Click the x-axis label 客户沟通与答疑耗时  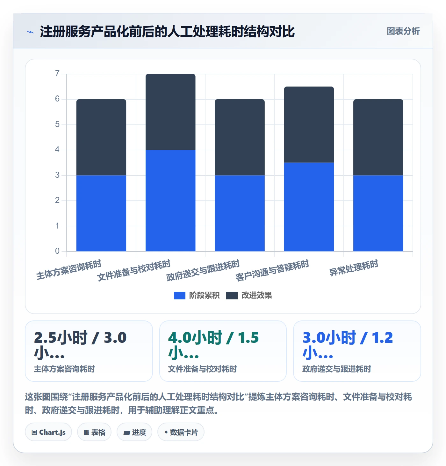[x=272, y=270]
